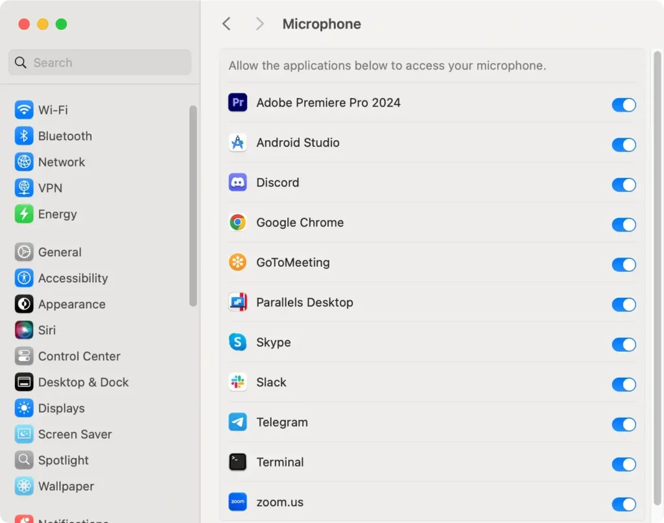Click the Google Chrome app icon

pyautogui.click(x=237, y=223)
